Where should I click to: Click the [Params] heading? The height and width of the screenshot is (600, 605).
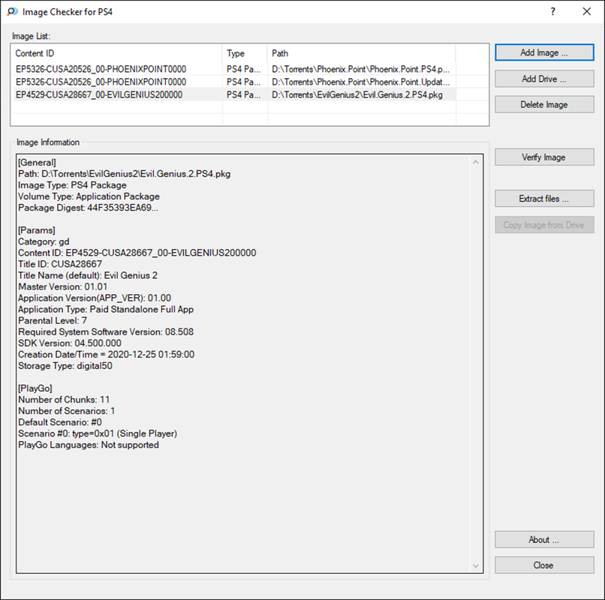click(37, 230)
